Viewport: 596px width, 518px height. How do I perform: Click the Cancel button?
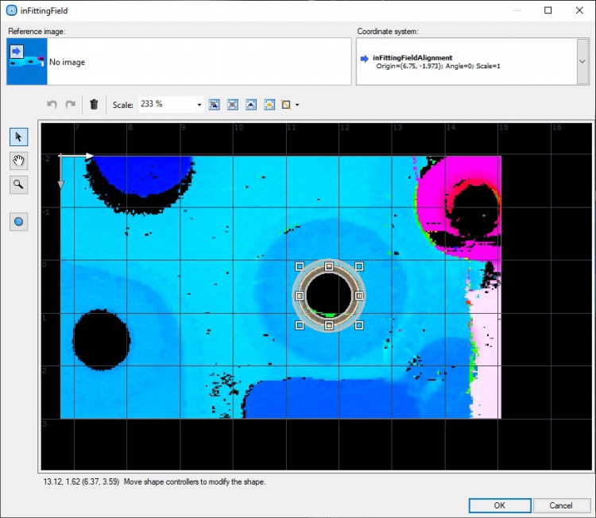coord(561,505)
